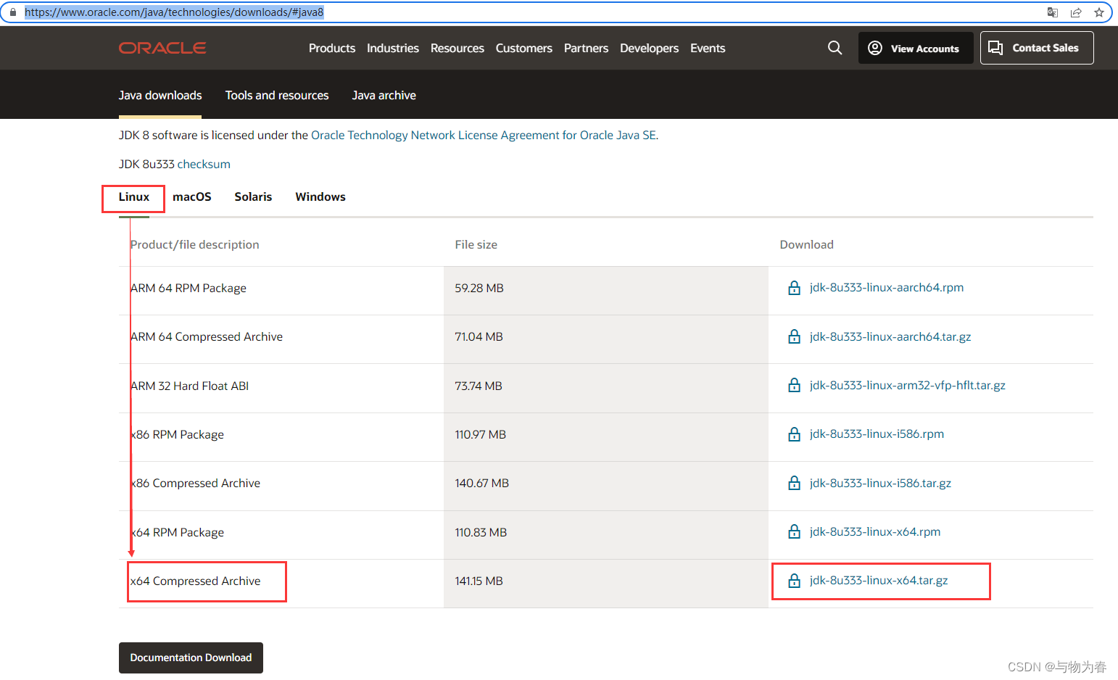The width and height of the screenshot is (1118, 680).
Task: Download jdk-8u333-linux-aarch64.tar.gz
Action: tap(890, 336)
